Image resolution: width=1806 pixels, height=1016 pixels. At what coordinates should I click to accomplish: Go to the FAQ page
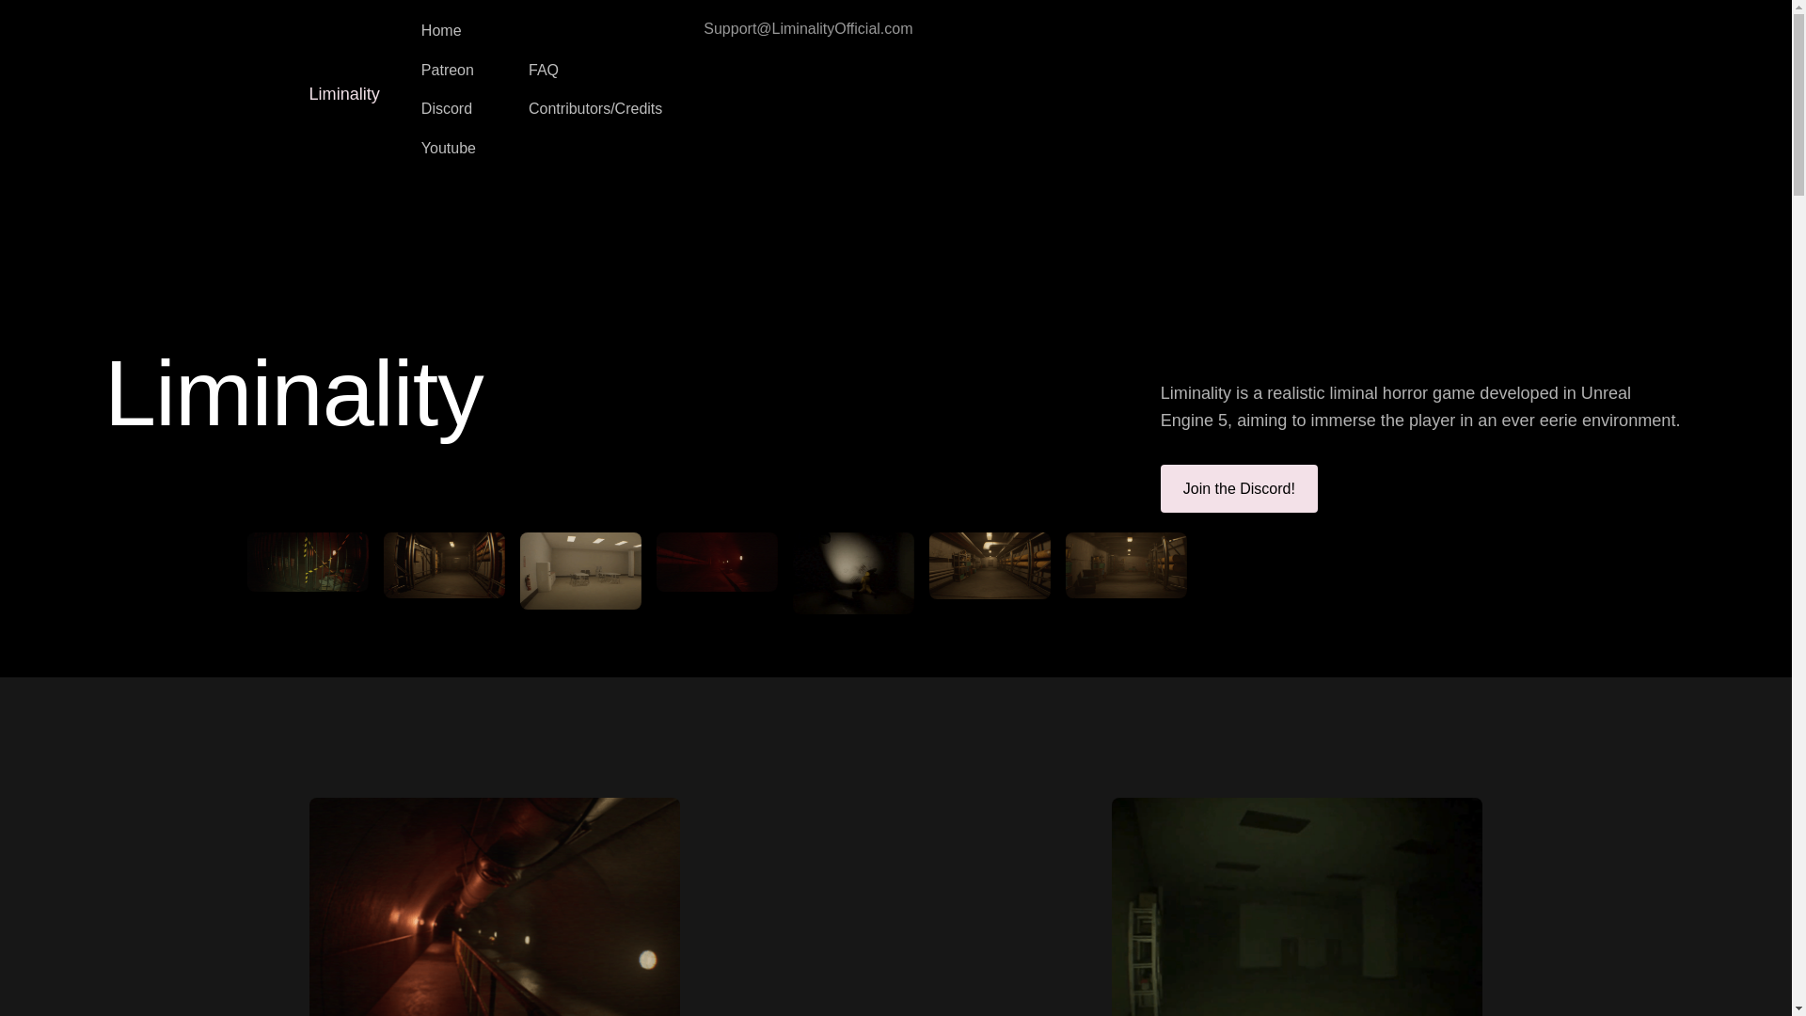(544, 71)
